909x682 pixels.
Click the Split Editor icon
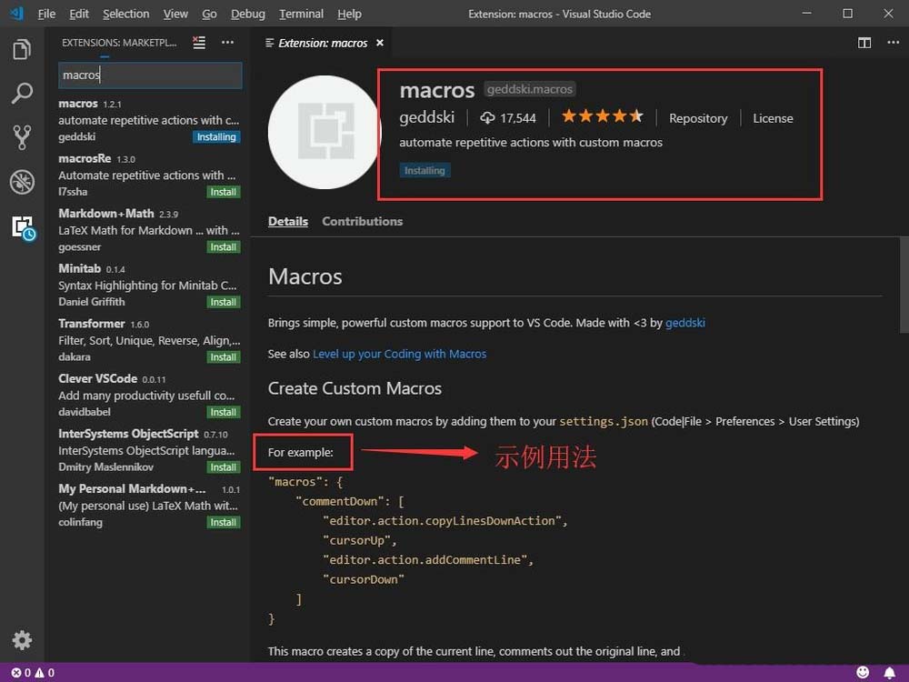863,42
